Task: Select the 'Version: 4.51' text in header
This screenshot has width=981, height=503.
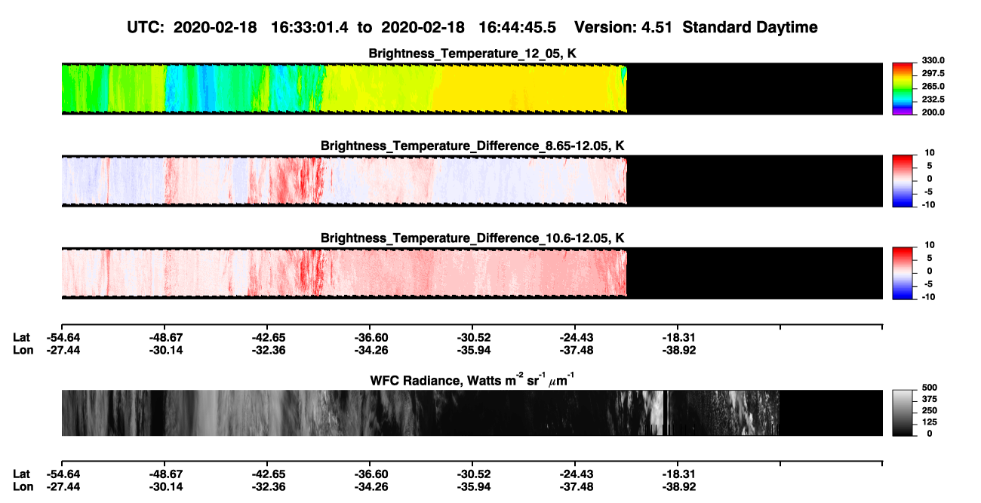Action: point(626,28)
